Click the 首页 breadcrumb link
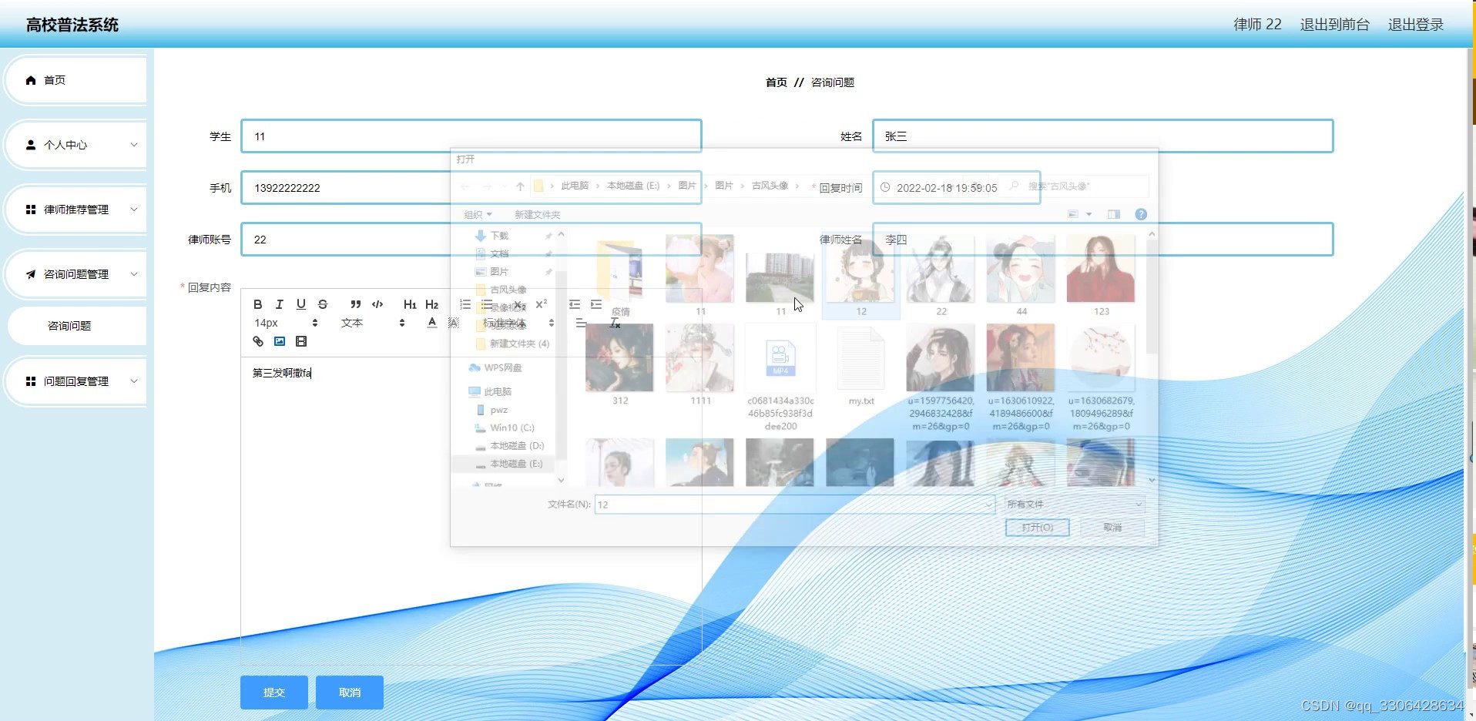 777,82
